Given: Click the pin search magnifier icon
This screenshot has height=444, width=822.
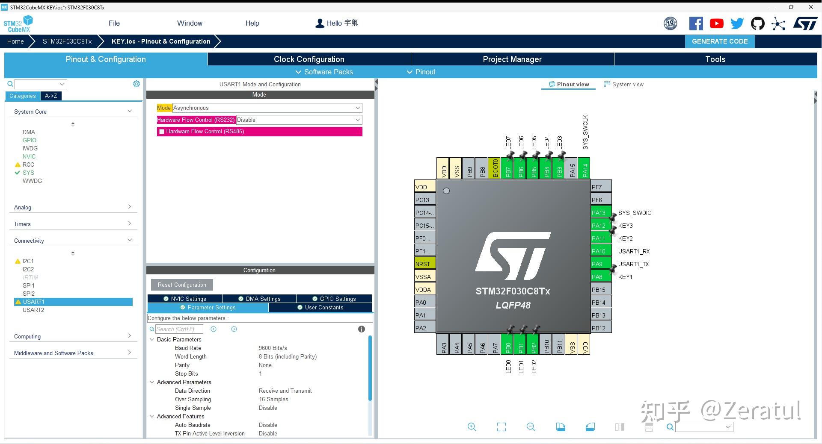Looking at the screenshot, I should [670, 427].
